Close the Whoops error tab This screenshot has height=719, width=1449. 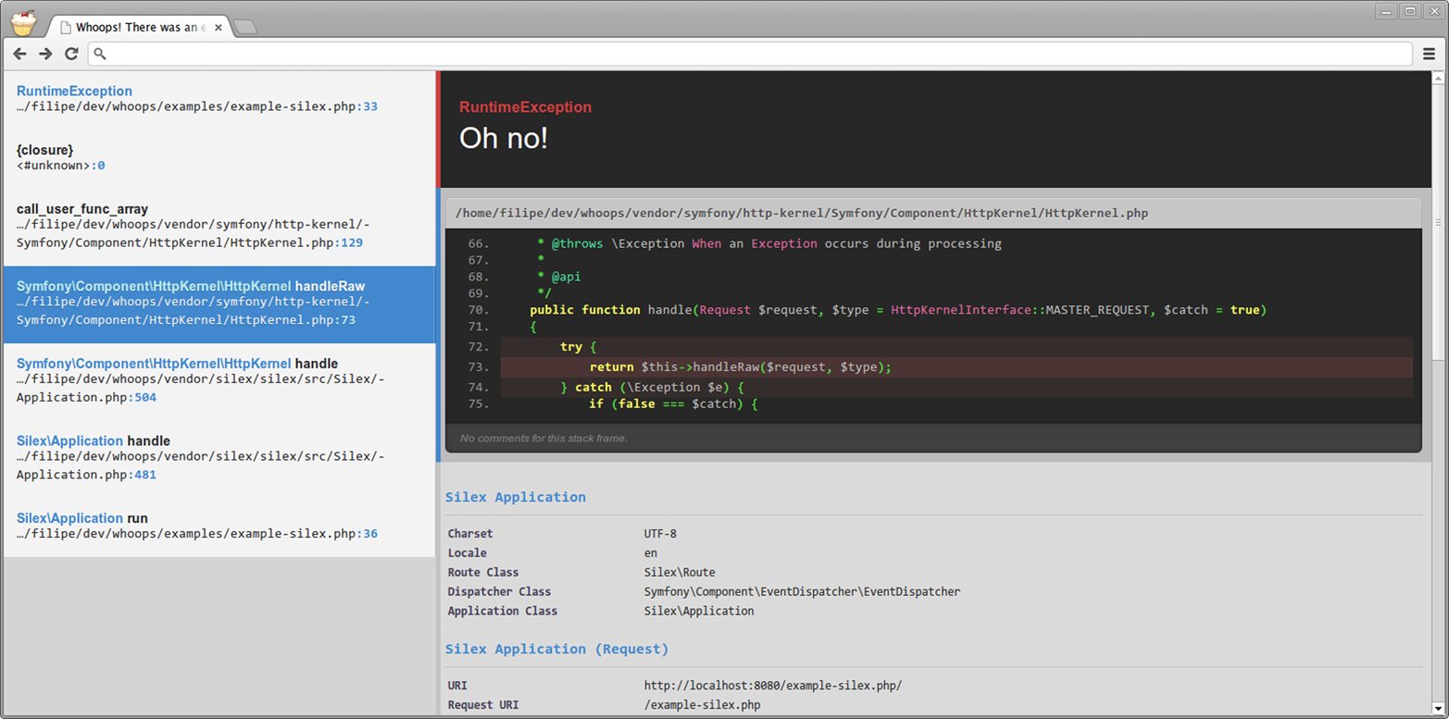click(219, 28)
